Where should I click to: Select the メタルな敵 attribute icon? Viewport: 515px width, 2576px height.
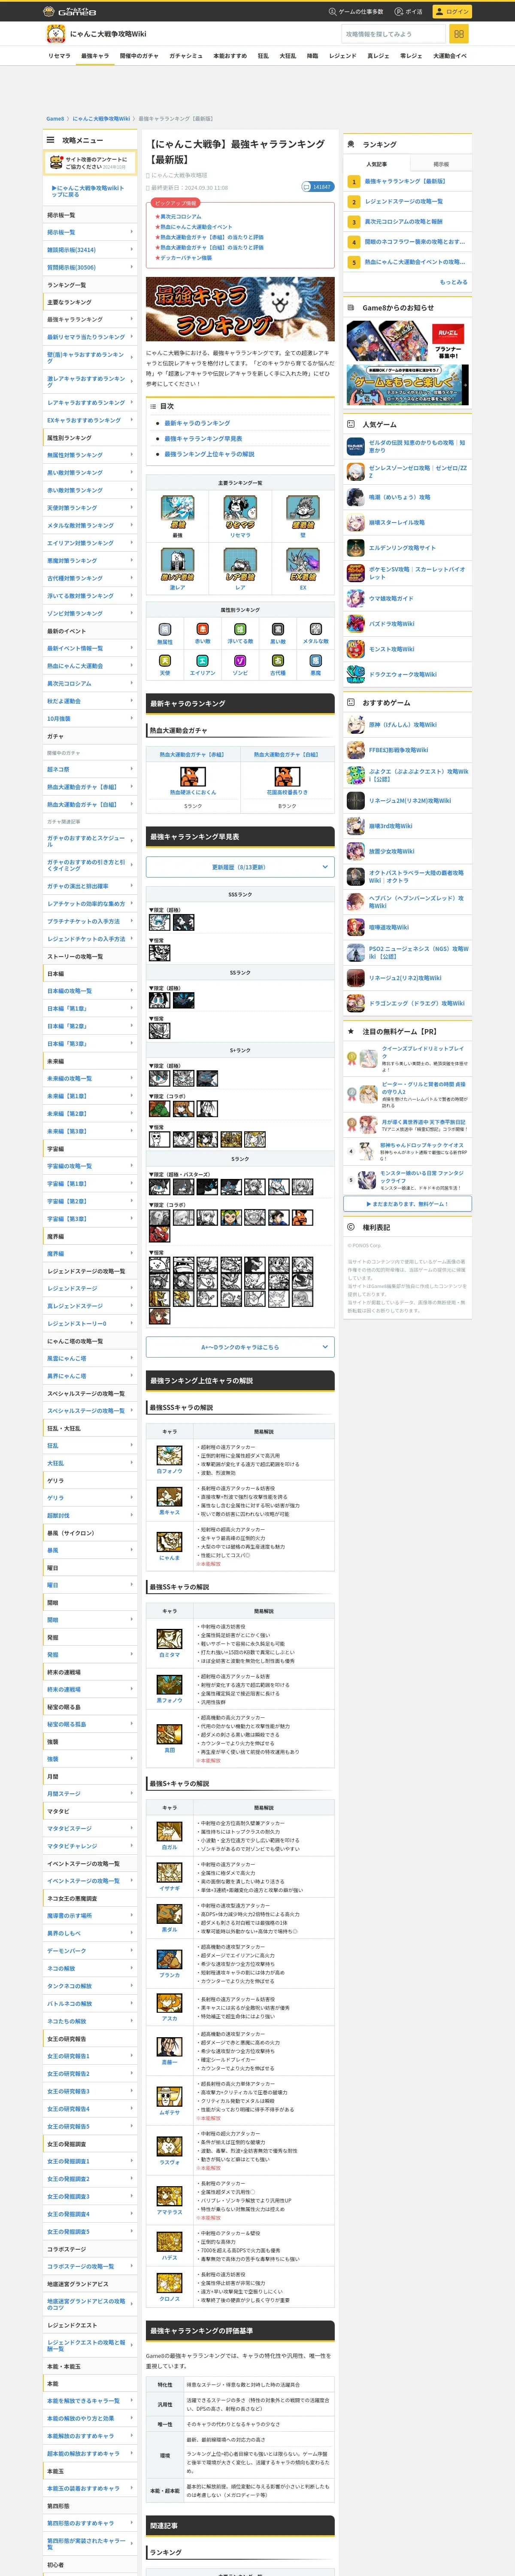pyautogui.click(x=315, y=629)
